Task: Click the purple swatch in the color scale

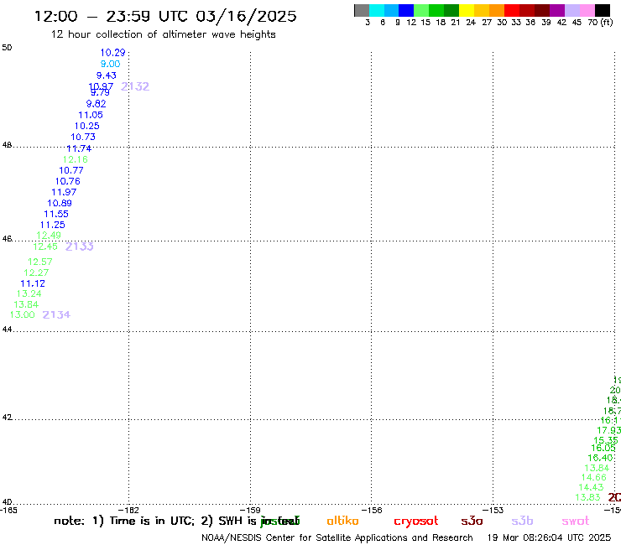Action: (557, 10)
